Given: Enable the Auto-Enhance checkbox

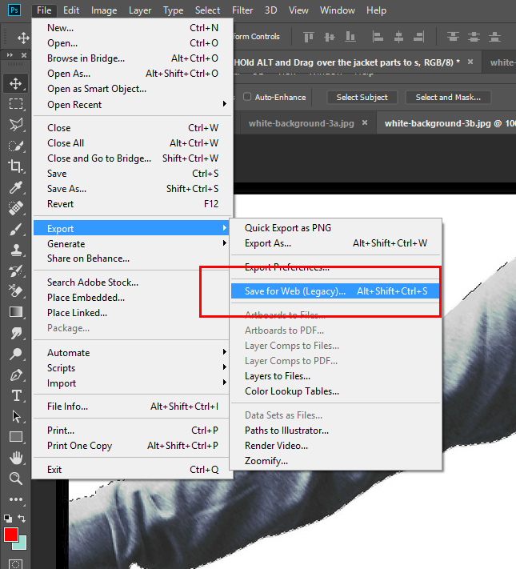Looking at the screenshot, I should coord(246,98).
